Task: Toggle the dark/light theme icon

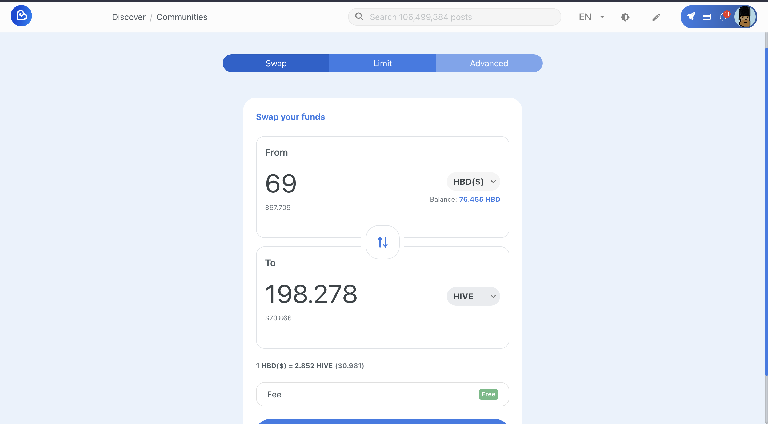Action: click(x=625, y=17)
